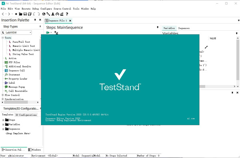This screenshot has height=158, width=240.
Task: Pin the Insertion Palette panel
Action: tap(35, 20)
